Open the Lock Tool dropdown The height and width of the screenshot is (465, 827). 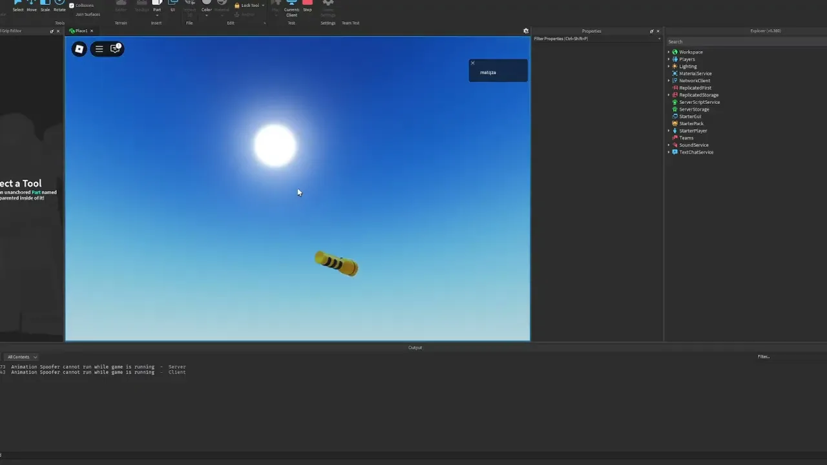263,5
